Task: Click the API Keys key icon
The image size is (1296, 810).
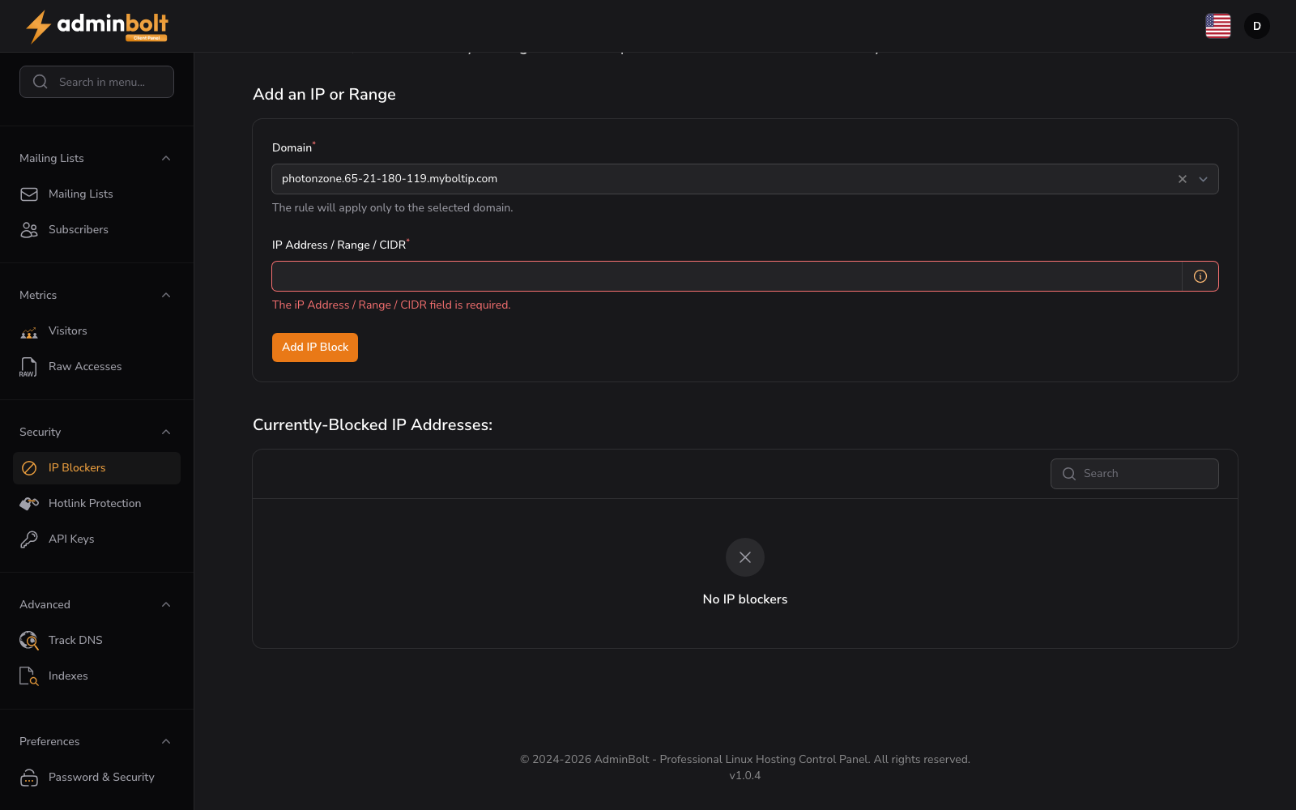Action: (29, 539)
